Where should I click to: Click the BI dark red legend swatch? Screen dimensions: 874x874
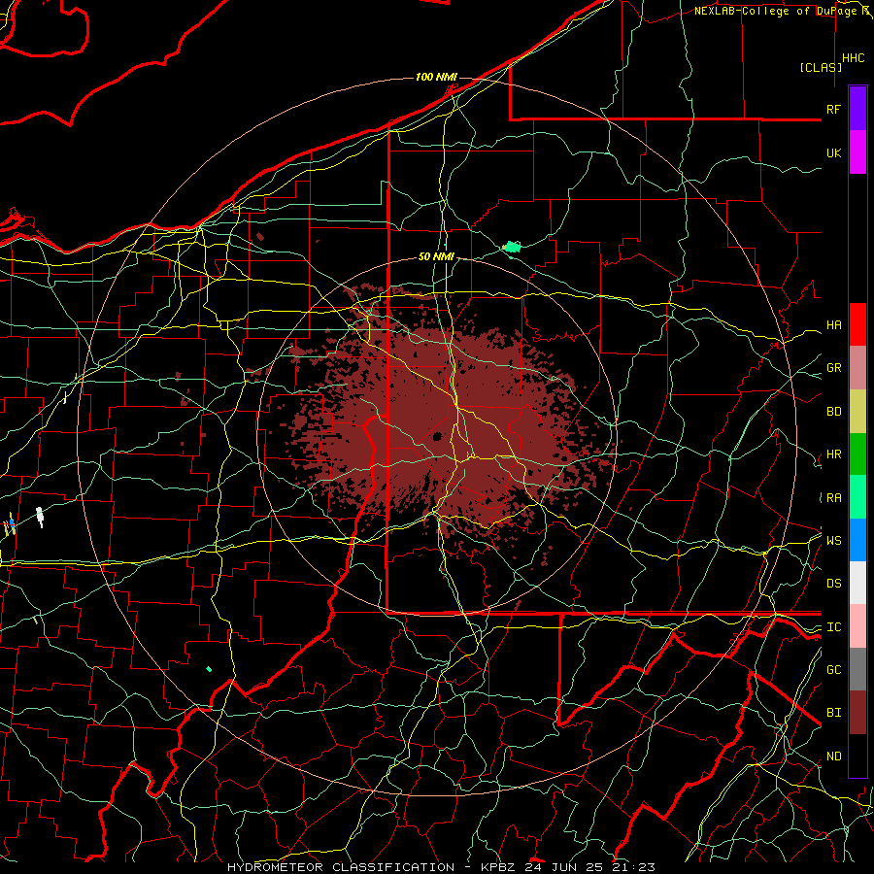857,713
